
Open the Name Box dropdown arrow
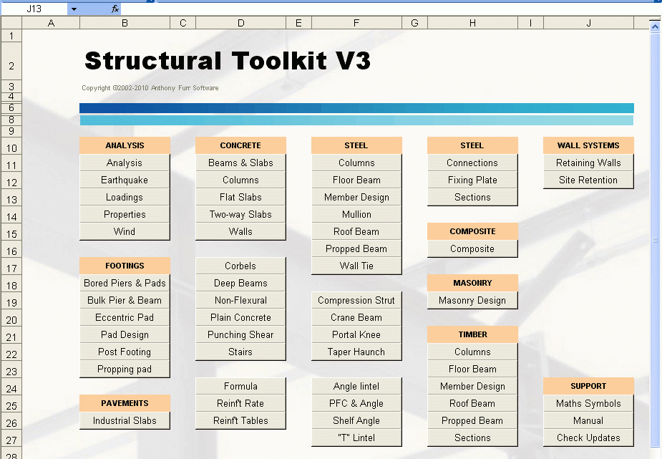[x=74, y=9]
